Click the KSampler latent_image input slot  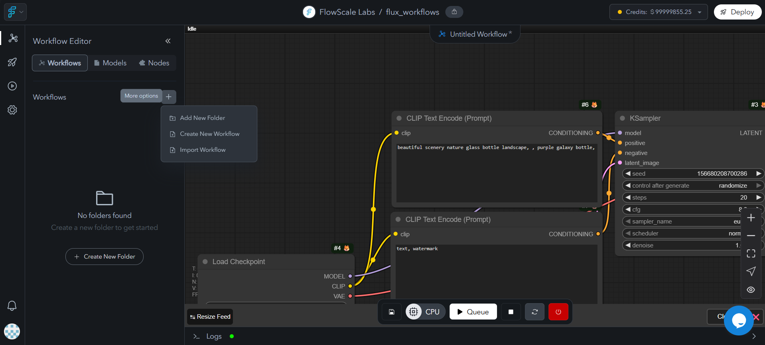(x=620, y=163)
